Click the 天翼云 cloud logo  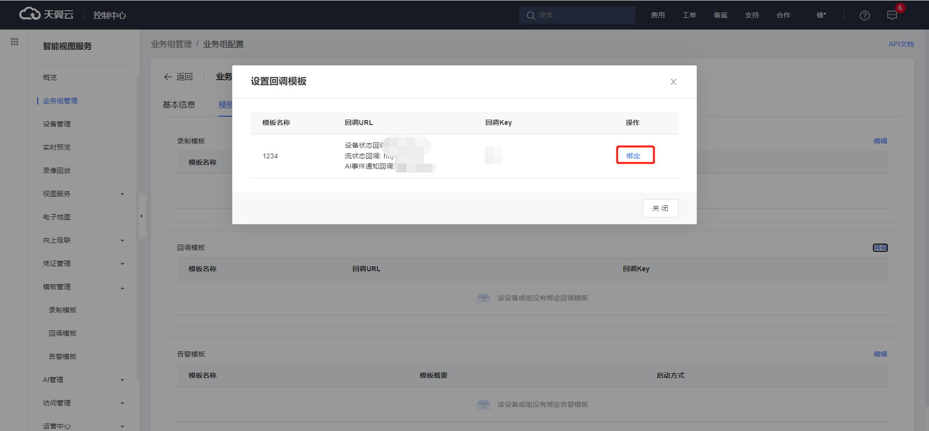[x=46, y=15]
